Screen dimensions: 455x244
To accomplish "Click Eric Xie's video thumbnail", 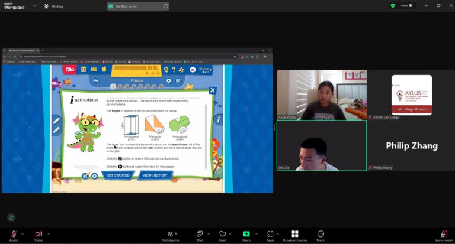I will 322,145.
